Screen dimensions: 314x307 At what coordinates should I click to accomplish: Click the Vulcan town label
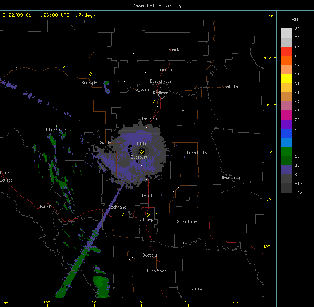(198, 289)
